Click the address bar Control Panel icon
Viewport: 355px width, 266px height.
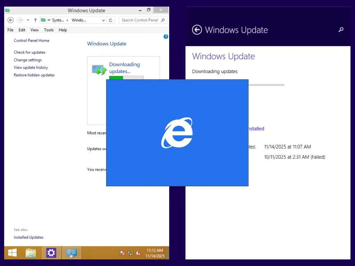(x=43, y=20)
